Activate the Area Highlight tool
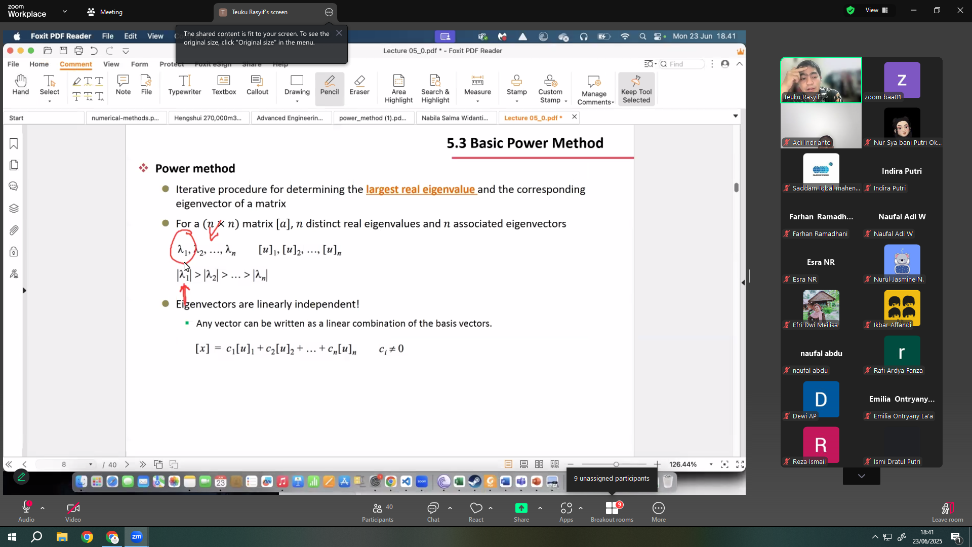Image resolution: width=972 pixels, height=547 pixels. click(x=399, y=89)
